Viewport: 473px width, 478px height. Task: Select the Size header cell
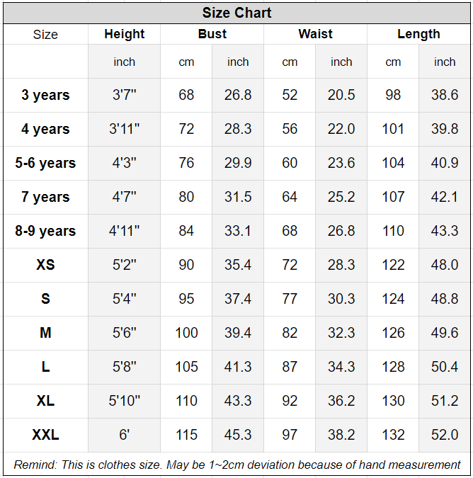pos(45,34)
